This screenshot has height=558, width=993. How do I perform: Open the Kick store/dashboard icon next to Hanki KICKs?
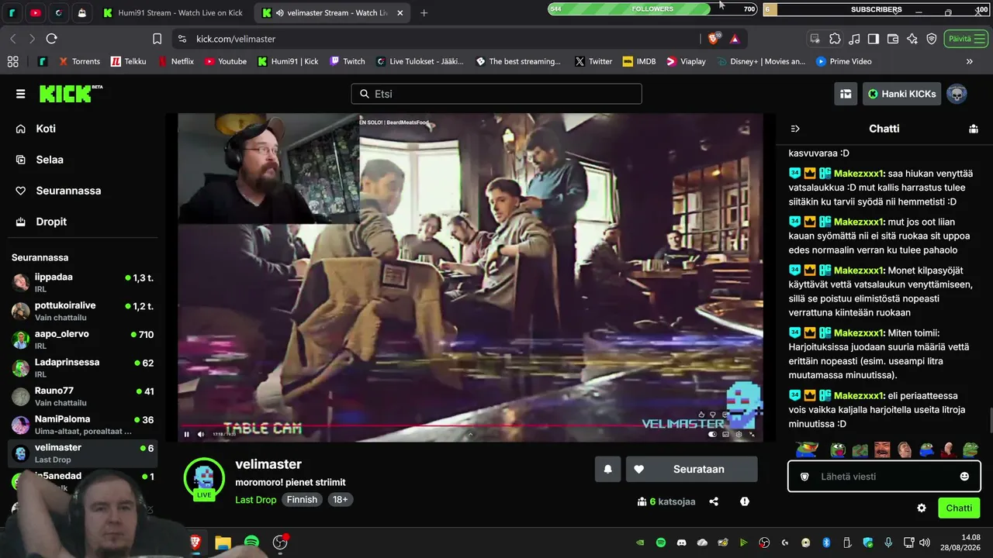tap(846, 94)
